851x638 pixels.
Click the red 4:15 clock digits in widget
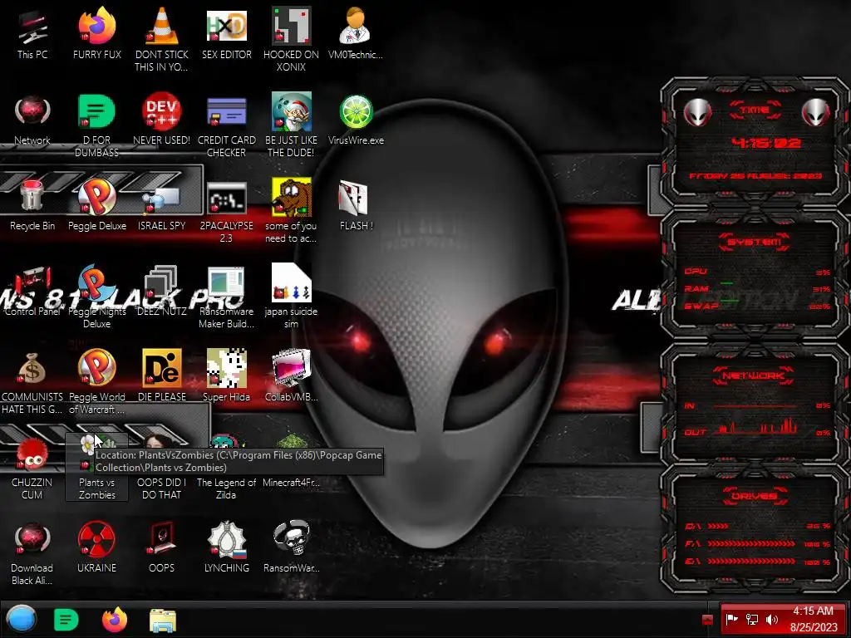click(765, 143)
